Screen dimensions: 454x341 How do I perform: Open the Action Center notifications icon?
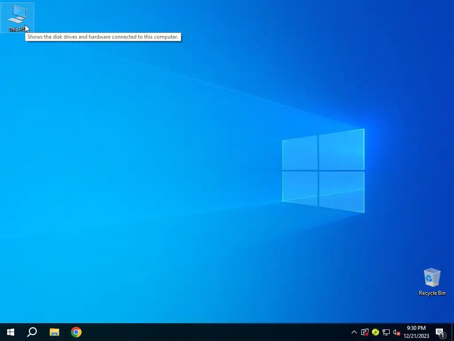[x=440, y=332]
